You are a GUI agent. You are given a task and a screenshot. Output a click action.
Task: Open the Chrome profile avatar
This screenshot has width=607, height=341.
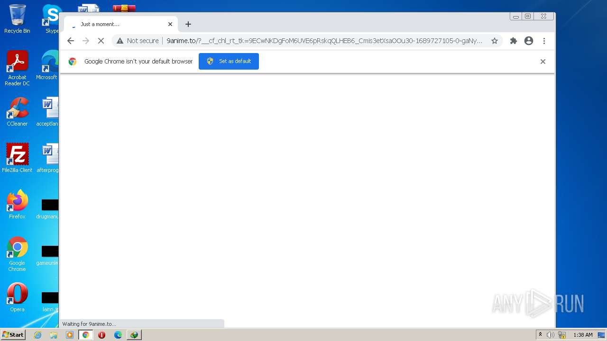tap(529, 41)
